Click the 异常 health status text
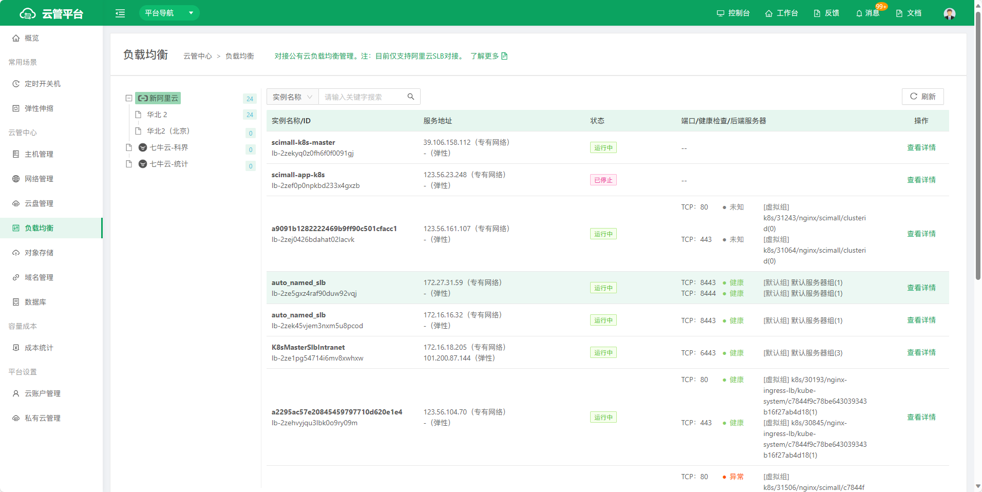 click(736, 477)
